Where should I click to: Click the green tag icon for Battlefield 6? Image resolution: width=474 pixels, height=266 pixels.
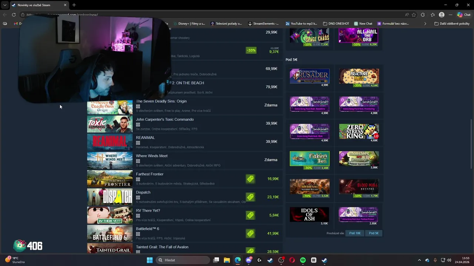(x=250, y=233)
